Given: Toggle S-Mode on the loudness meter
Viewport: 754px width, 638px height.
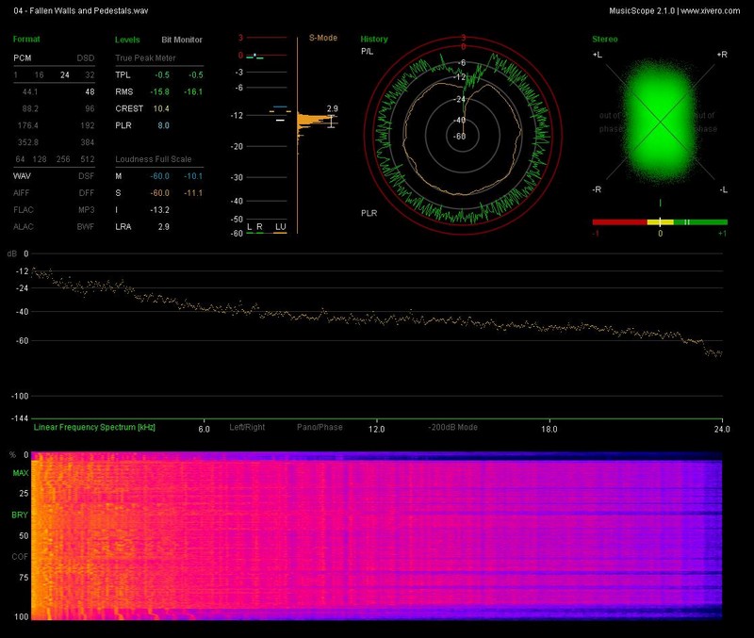Looking at the screenshot, I should (x=322, y=38).
